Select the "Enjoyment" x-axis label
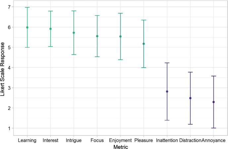Screen dimensions: 228x149 coord(120,140)
